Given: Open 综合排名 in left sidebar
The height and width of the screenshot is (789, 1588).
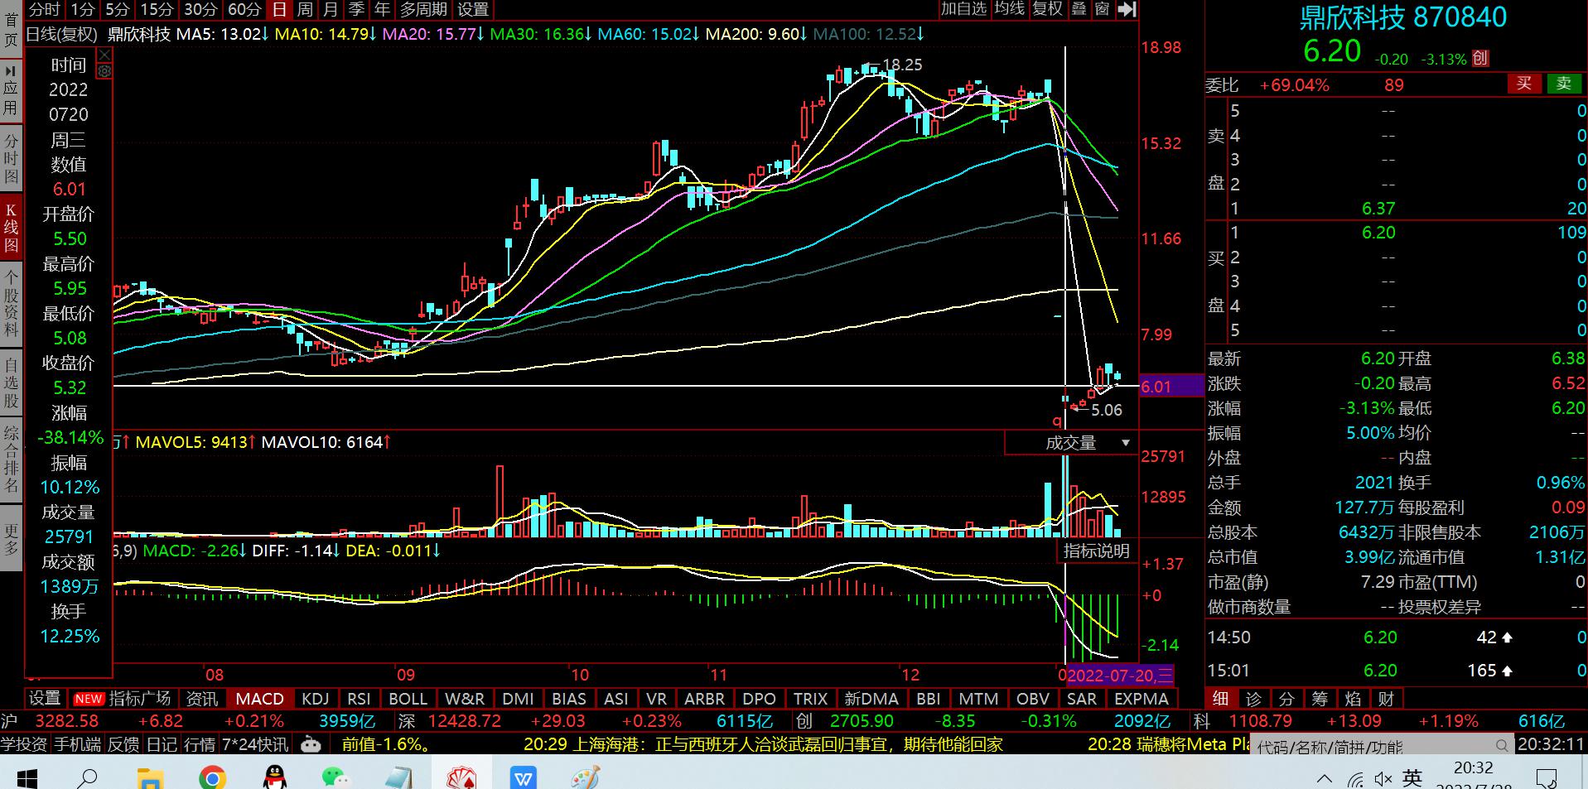Looking at the screenshot, I should pos(11,459).
